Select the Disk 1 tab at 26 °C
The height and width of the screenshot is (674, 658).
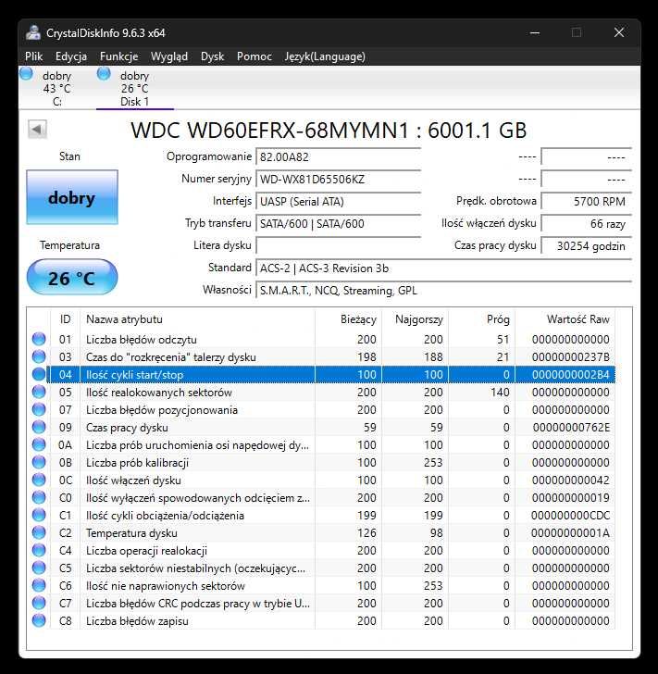(134, 88)
